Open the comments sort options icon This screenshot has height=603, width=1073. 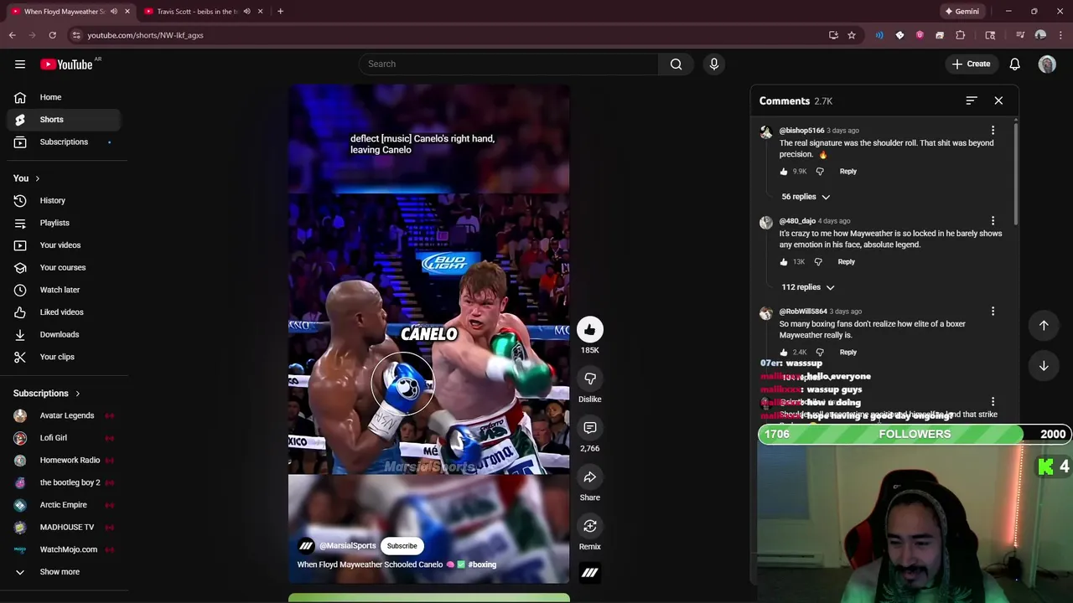972,100
